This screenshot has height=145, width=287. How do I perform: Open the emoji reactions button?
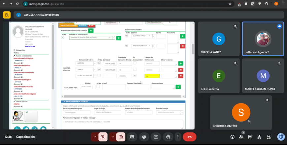tap(144, 137)
